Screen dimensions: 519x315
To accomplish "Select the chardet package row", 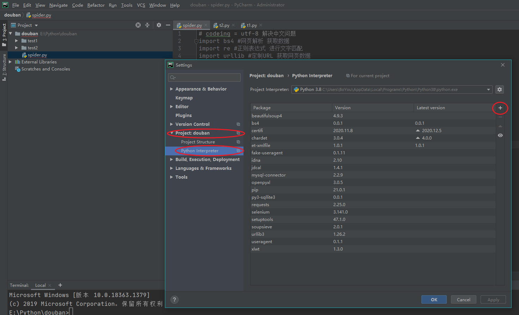I will [373, 138].
